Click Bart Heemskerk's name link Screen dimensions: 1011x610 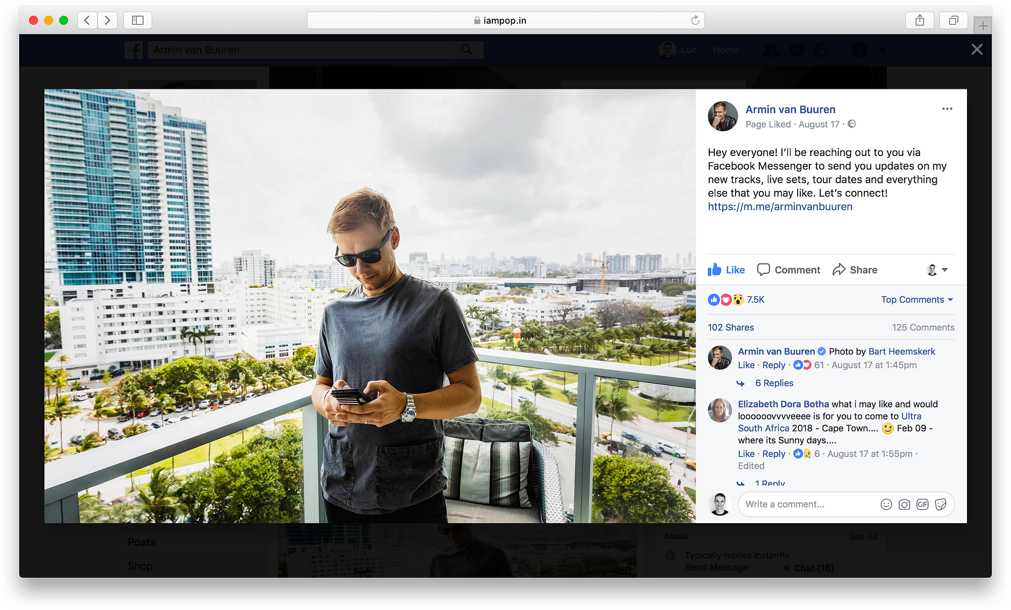(x=902, y=351)
